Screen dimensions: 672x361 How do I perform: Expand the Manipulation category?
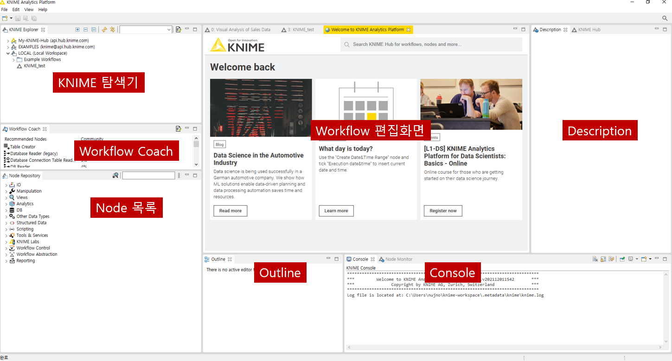pos(6,191)
